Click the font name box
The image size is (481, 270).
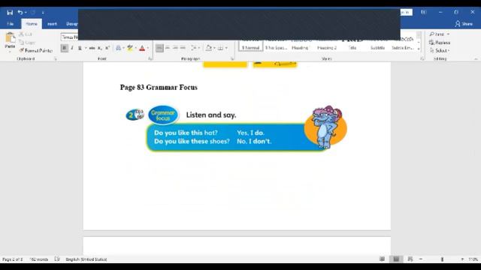(x=70, y=37)
